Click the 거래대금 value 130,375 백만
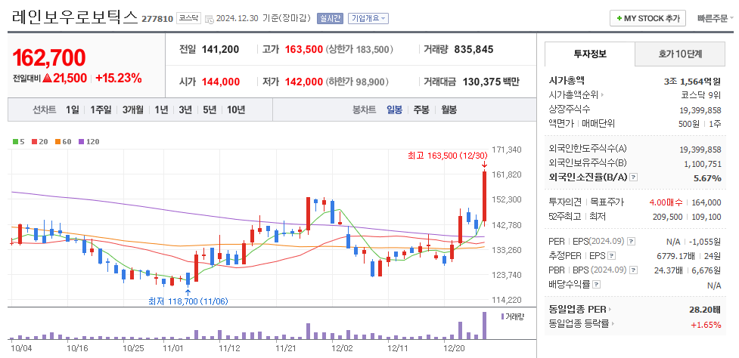The height and width of the screenshot is (358, 739). pyautogui.click(x=491, y=82)
